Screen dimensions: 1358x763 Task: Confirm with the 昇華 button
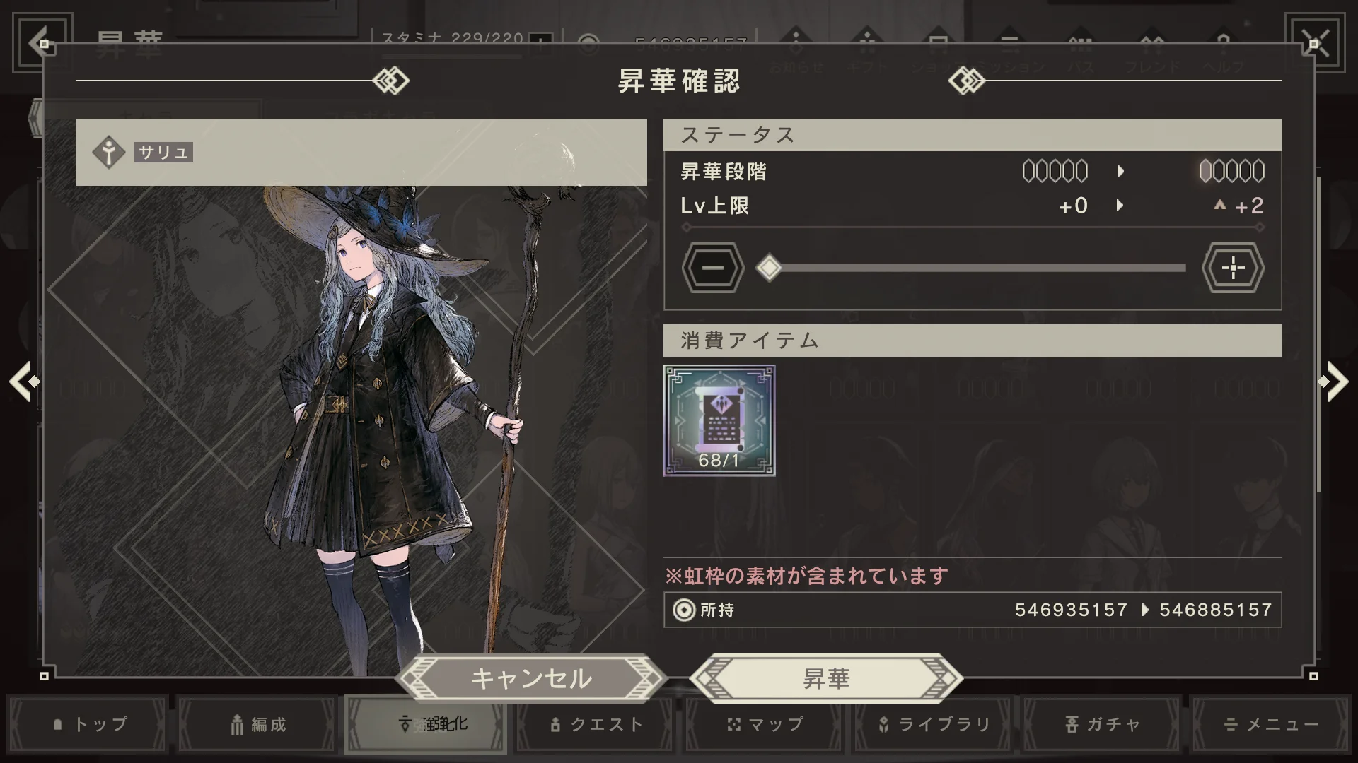(x=826, y=678)
